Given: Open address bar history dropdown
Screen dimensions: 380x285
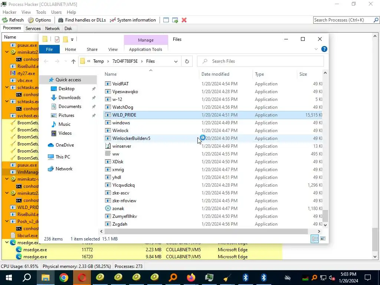Looking at the screenshot, I should 176,61.
